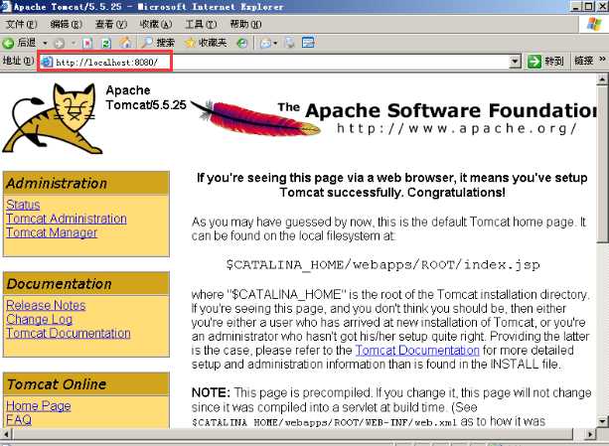
Task: Click the Stop loading icon
Action: point(87,43)
